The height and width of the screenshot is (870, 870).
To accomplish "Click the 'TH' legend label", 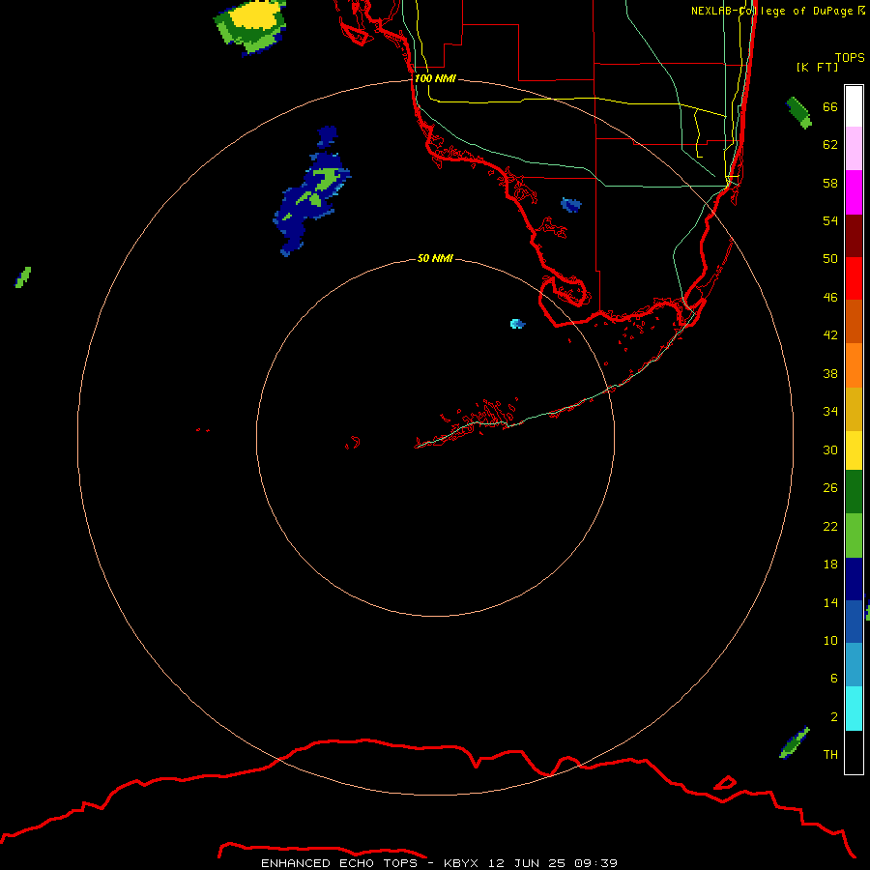I will 830,755.
